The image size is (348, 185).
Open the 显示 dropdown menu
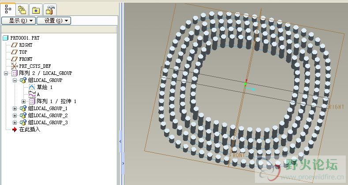(19, 21)
